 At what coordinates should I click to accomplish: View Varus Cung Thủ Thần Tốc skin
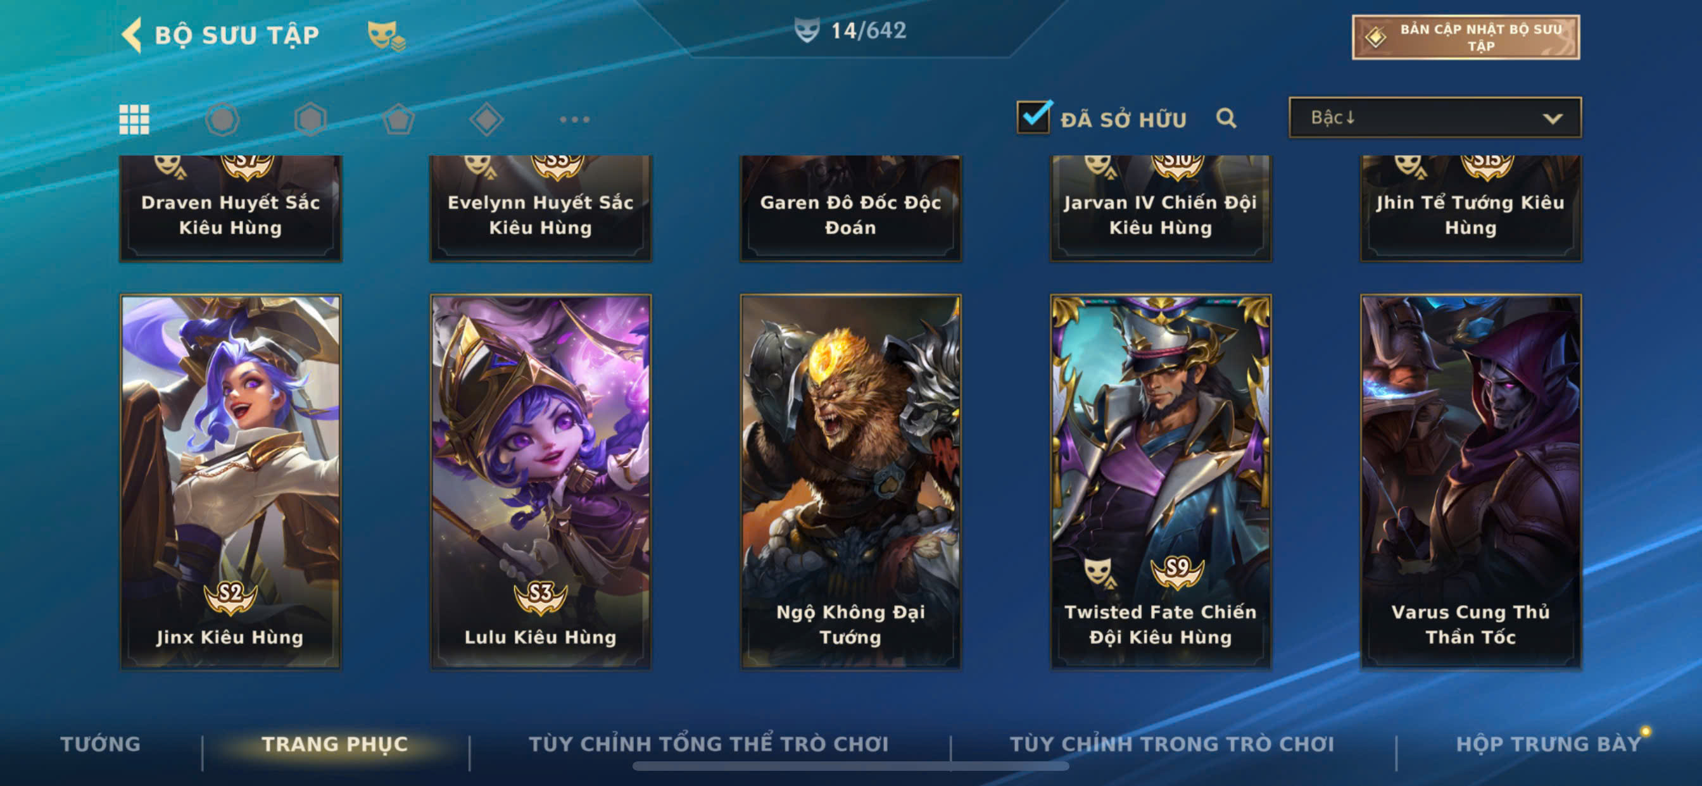click(x=1471, y=482)
